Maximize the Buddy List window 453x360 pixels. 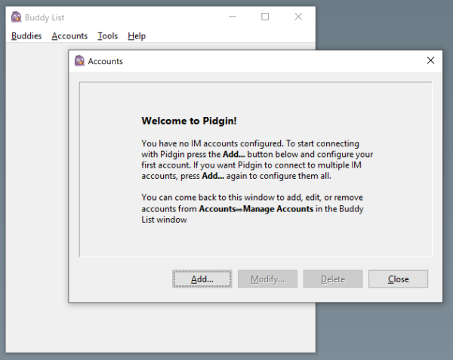265,17
